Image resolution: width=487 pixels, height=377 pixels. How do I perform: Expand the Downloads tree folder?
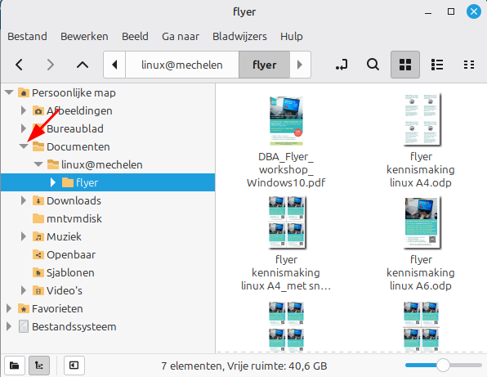pyautogui.click(x=24, y=200)
